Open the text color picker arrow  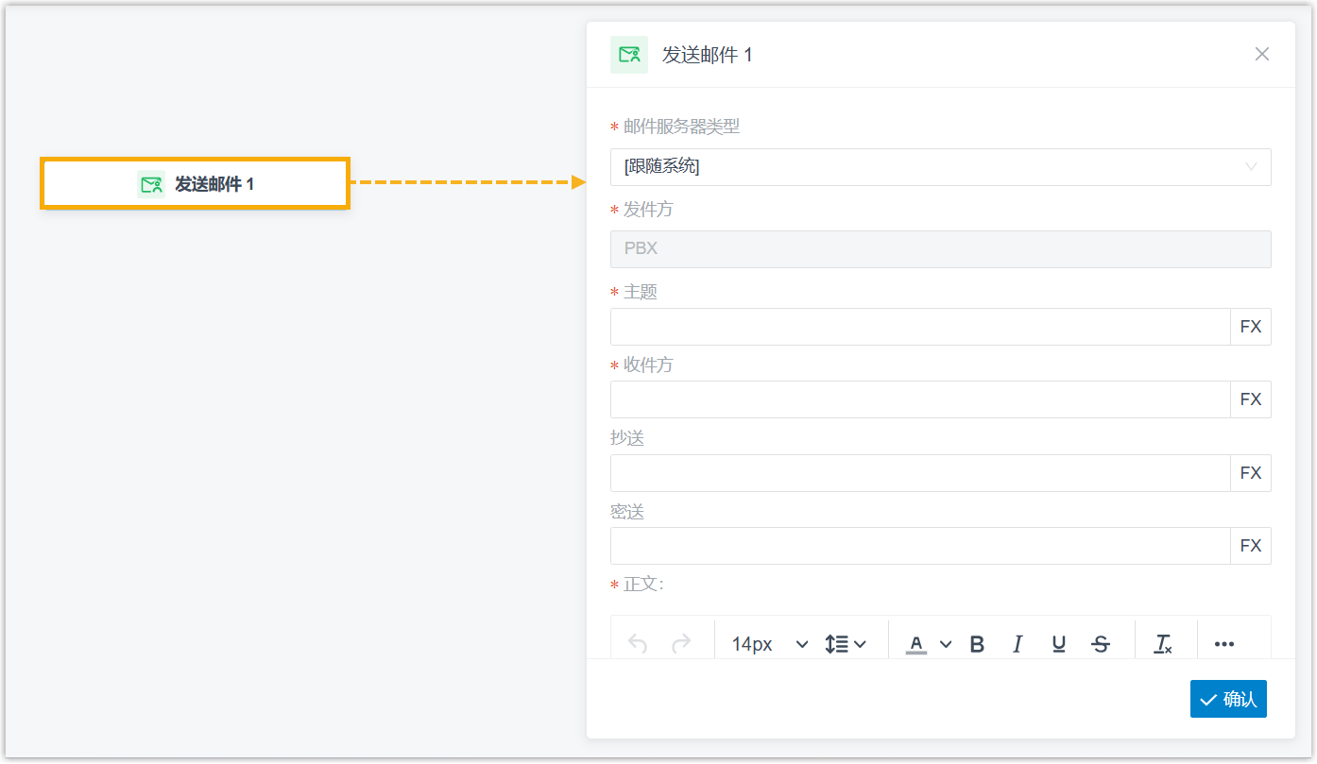pyautogui.click(x=946, y=644)
